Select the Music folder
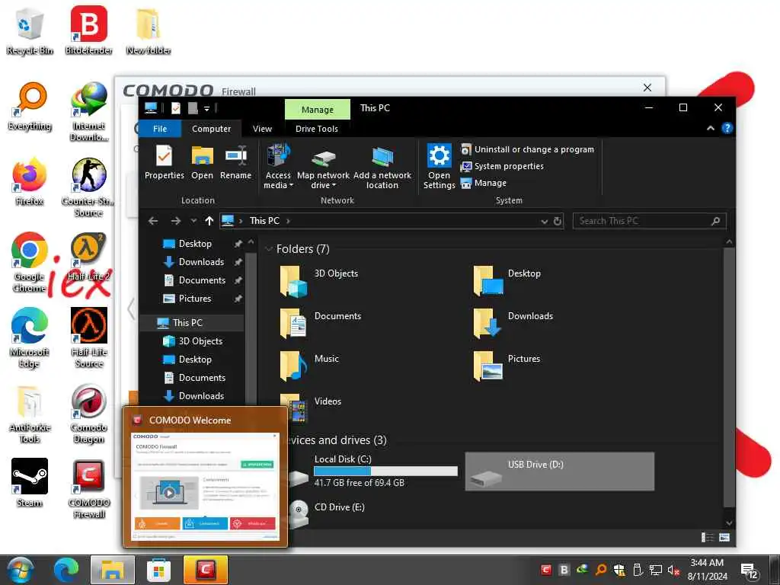The width and height of the screenshot is (780, 585). [x=309, y=366]
